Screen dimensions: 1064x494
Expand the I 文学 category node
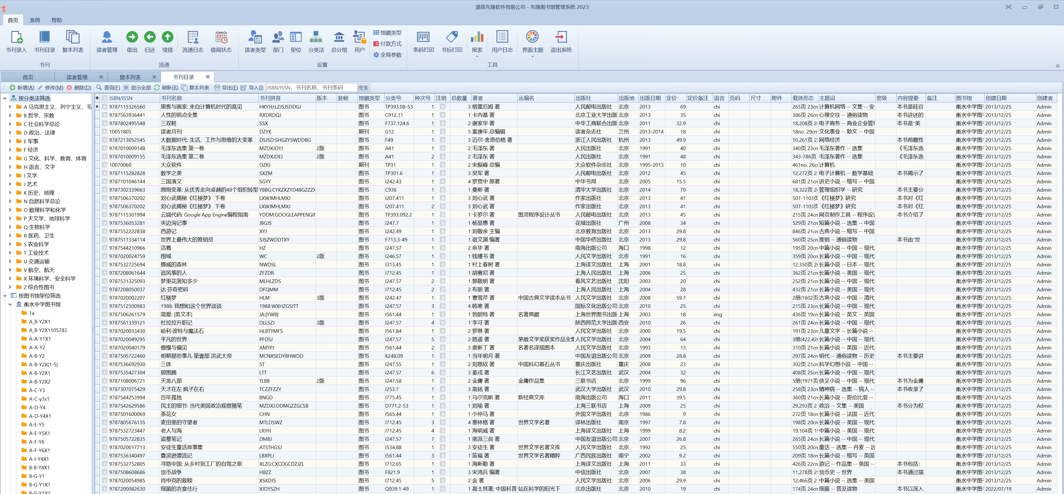[10, 175]
